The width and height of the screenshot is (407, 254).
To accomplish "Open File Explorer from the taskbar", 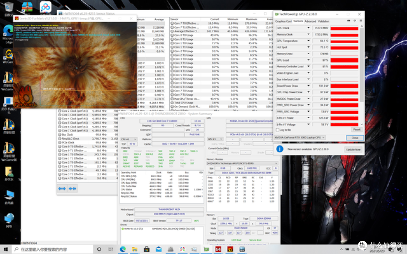I will [135, 249].
